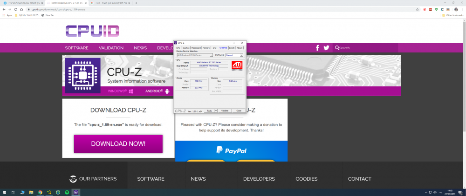The image size is (466, 196).
Task: Open the Chrome three-dot menu
Action: (462, 9)
